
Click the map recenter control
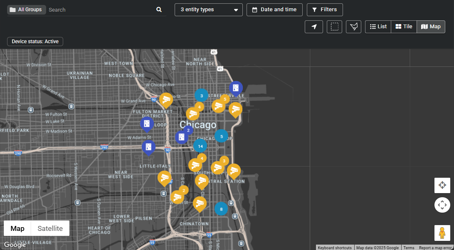pos(442,185)
